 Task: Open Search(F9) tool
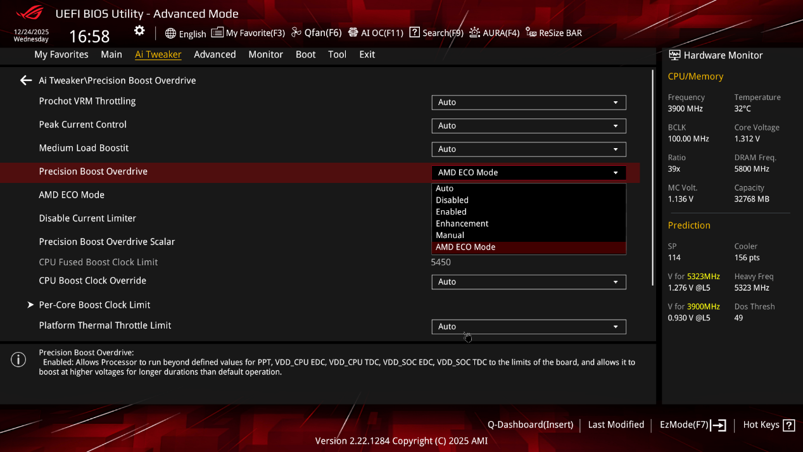click(x=436, y=33)
